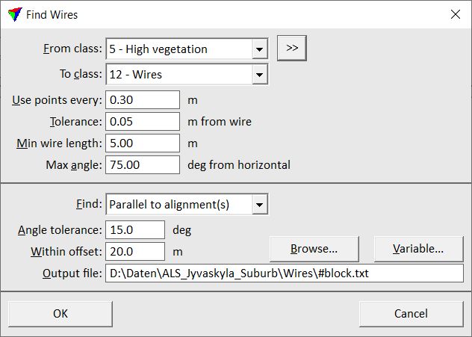Open the From class dropdown list
472x337 pixels.
pos(260,49)
